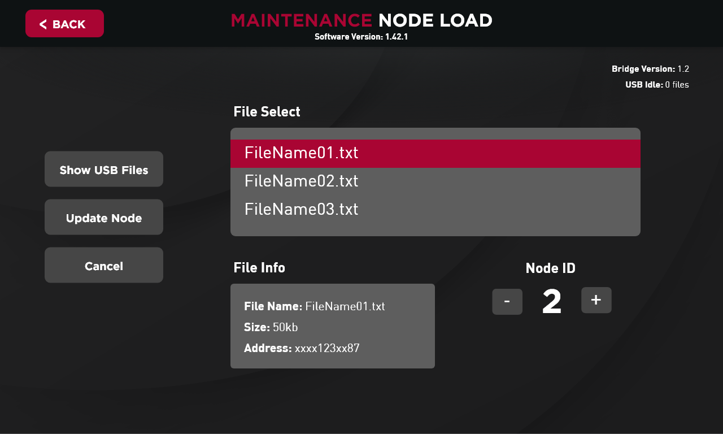The width and height of the screenshot is (723, 434).
Task: Click the Address xxxx123xx87 line
Action: (302, 348)
